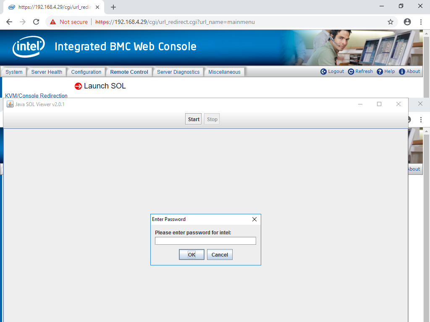Click the Intel logo in the banner

pos(29,47)
